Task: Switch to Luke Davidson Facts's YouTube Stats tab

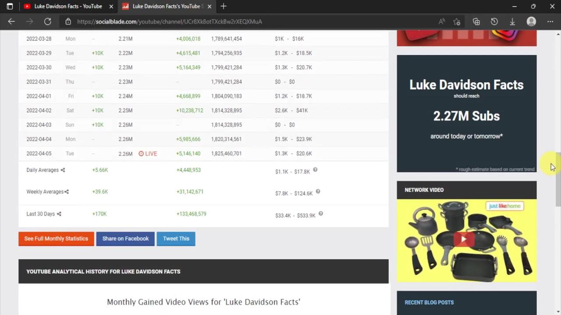Action: pos(167,6)
